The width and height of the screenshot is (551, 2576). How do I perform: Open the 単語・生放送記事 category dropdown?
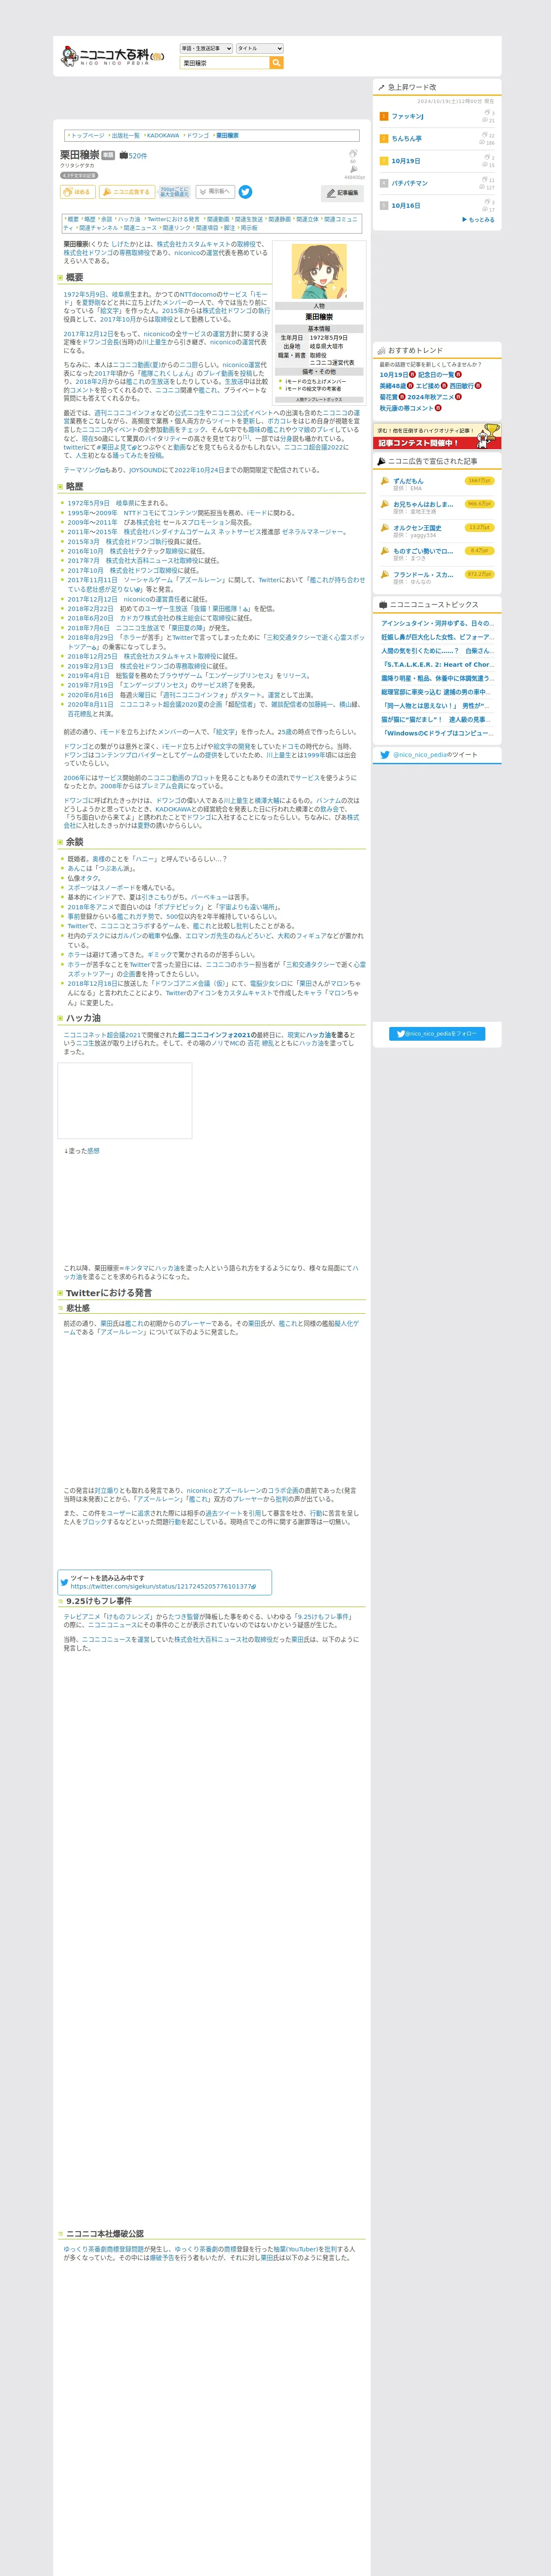206,48
